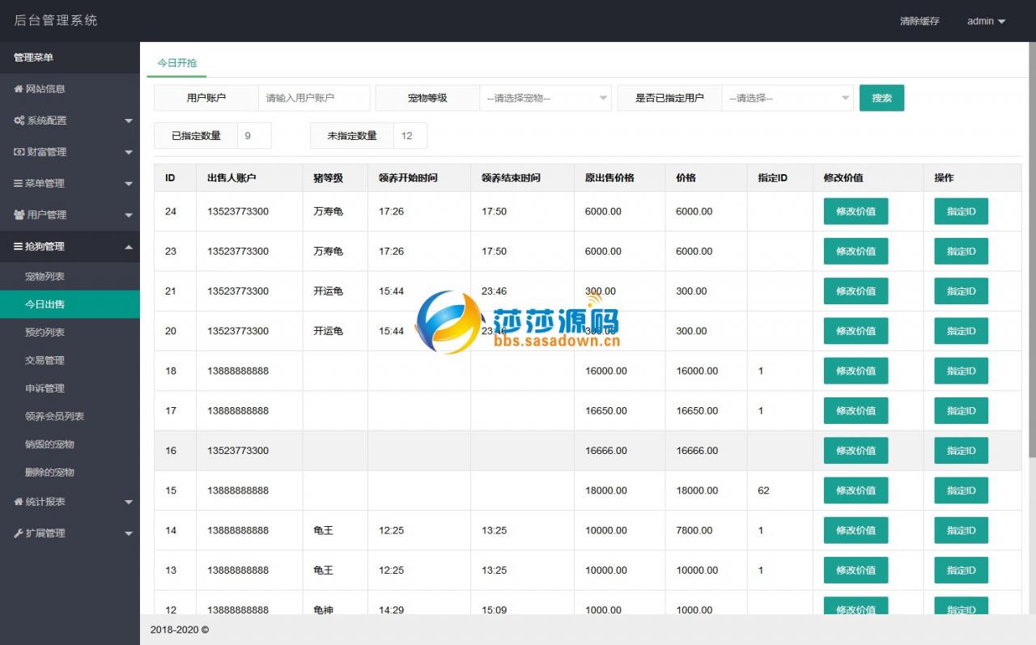Expand the 统计报表 menu arrow
The width and height of the screenshot is (1036, 645).
point(129,502)
